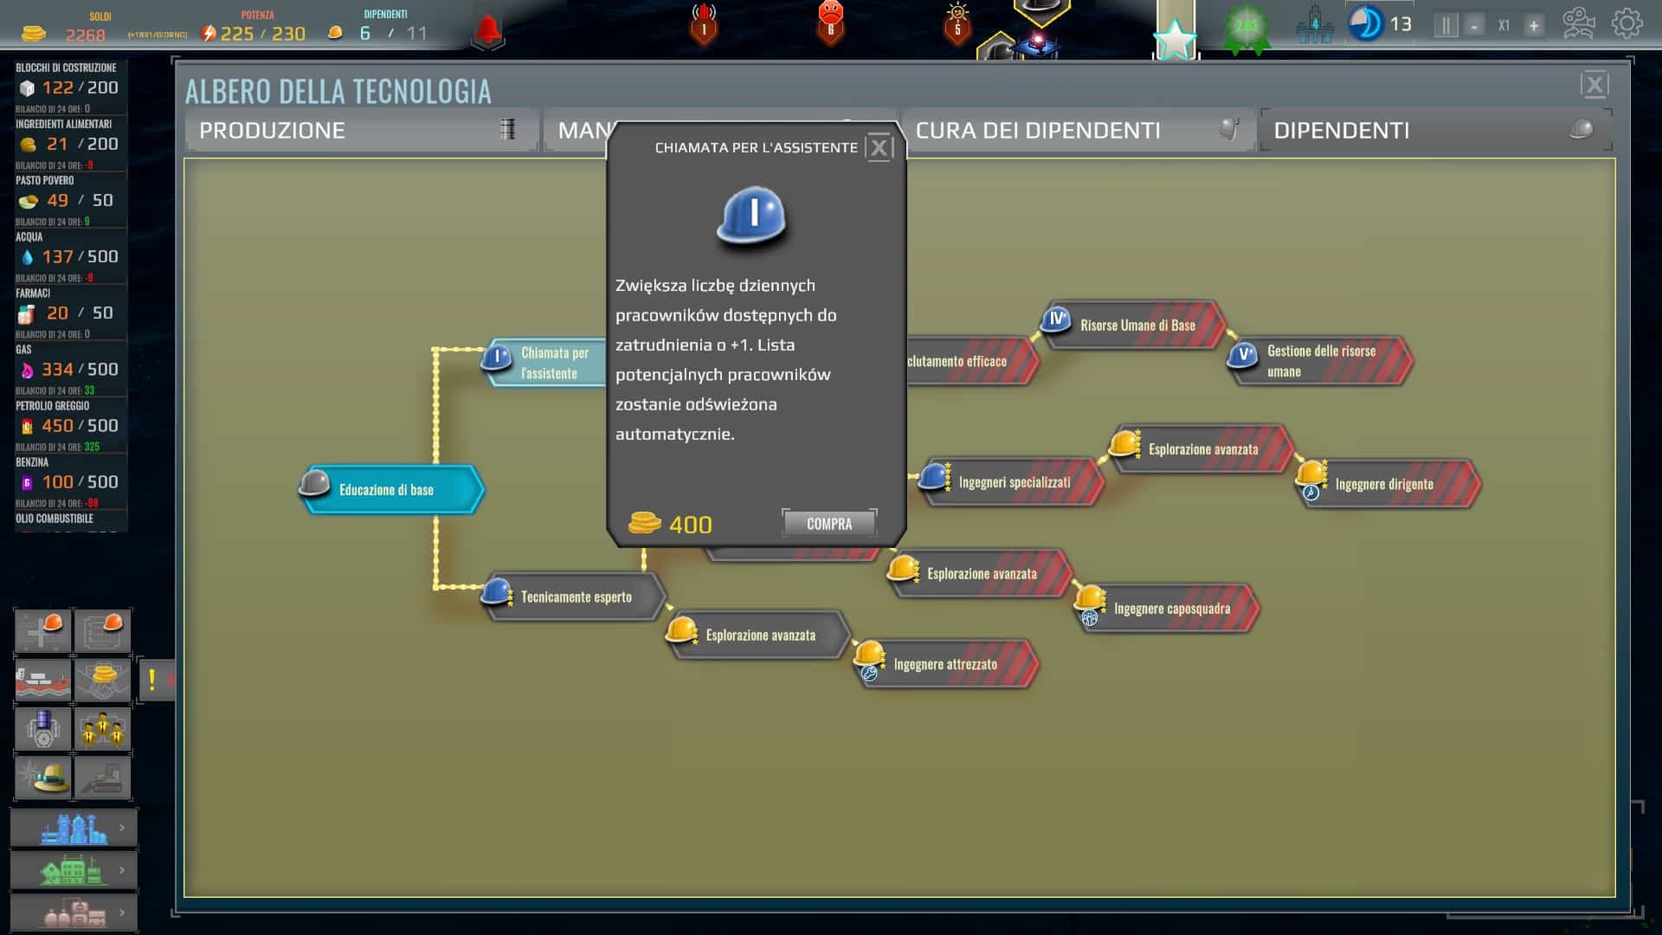
Task: Select the Gestione delle risorse umane node
Action: [1320, 361]
